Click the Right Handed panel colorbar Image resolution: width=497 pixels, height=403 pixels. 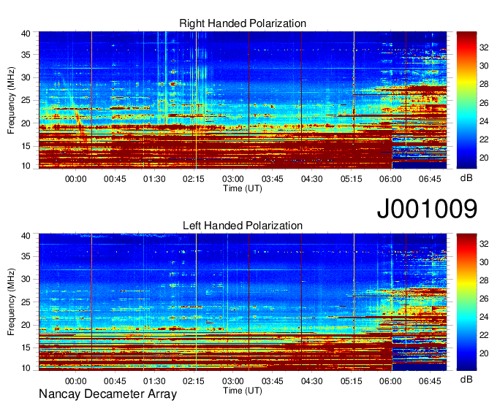click(x=466, y=100)
